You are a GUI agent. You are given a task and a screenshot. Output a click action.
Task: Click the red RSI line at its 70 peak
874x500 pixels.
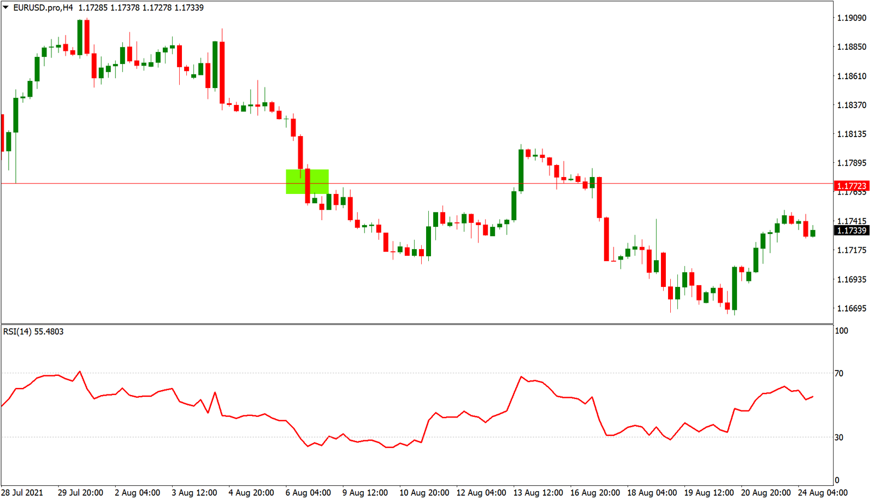(x=79, y=371)
